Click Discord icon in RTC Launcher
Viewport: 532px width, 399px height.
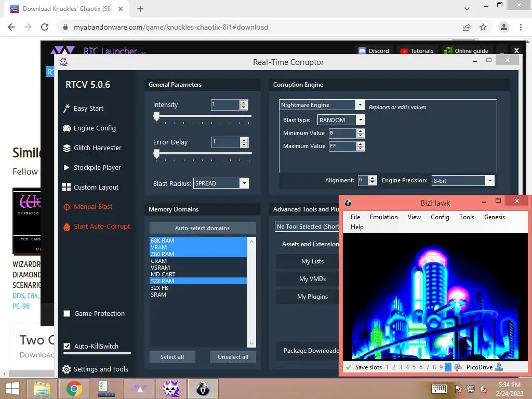(362, 51)
